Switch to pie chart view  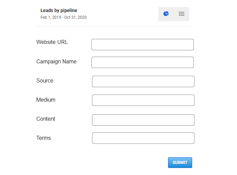(x=166, y=14)
